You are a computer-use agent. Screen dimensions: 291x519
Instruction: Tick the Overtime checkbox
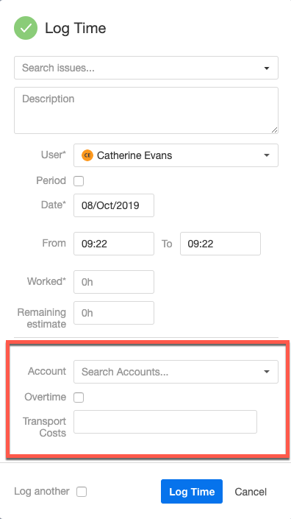79,398
